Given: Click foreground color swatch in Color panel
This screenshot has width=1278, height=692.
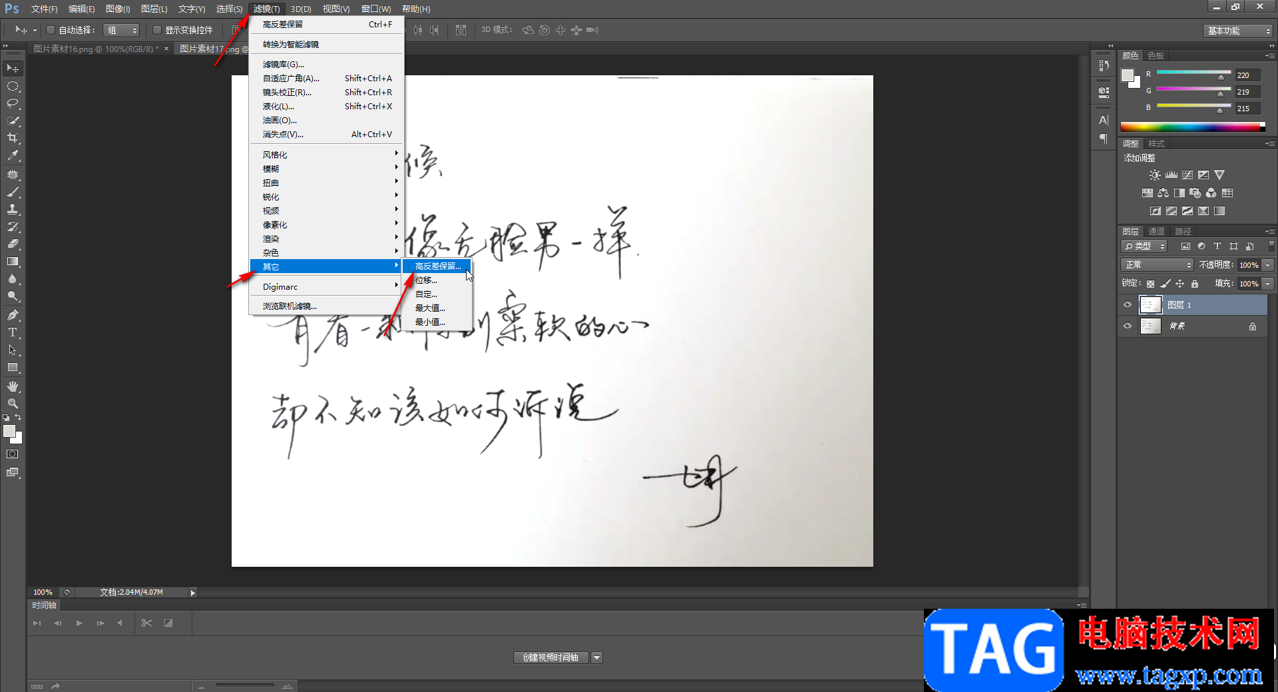Looking at the screenshot, I should click(x=1127, y=75).
